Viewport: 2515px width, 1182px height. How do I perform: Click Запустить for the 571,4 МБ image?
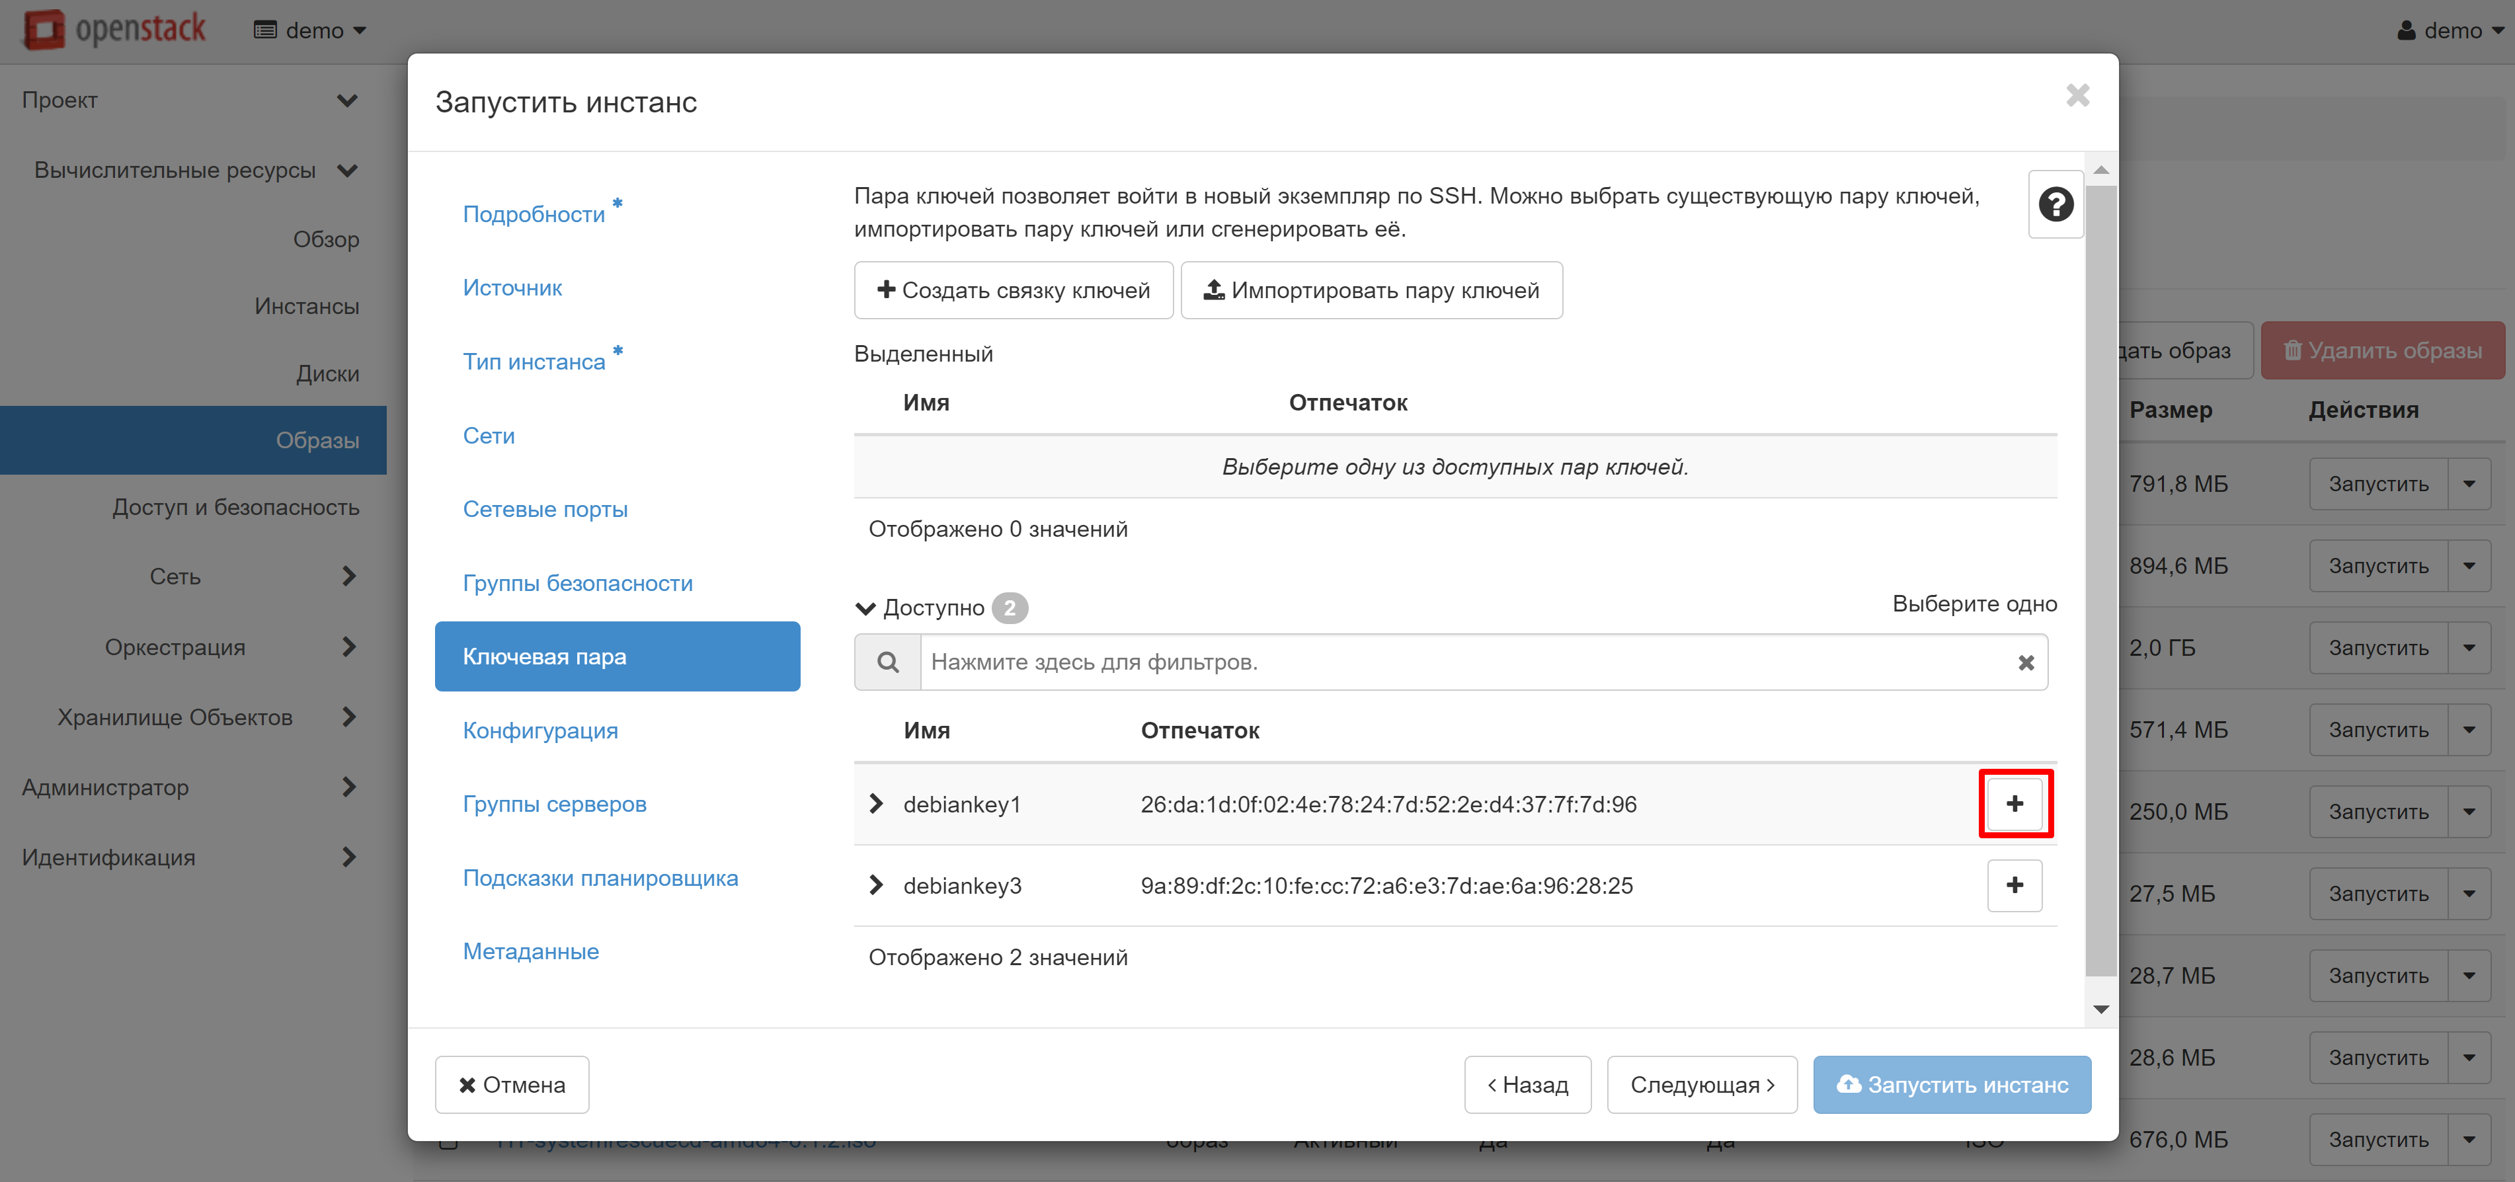point(2378,730)
